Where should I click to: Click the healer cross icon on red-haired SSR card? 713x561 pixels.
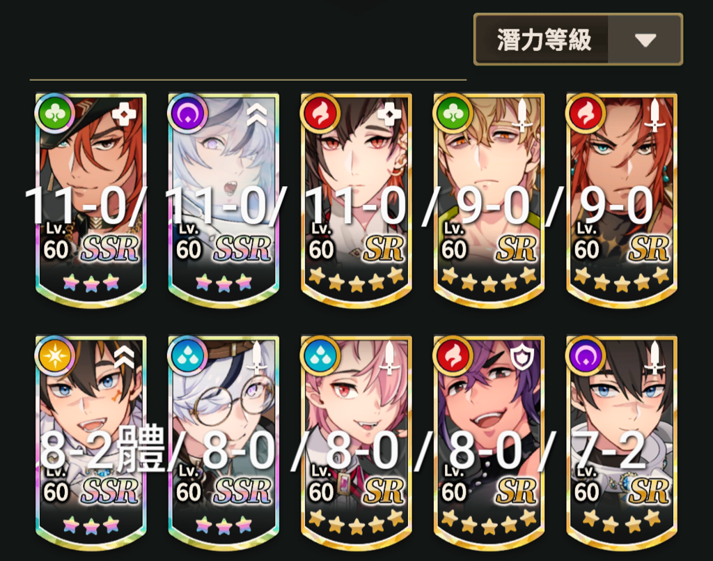(x=124, y=114)
